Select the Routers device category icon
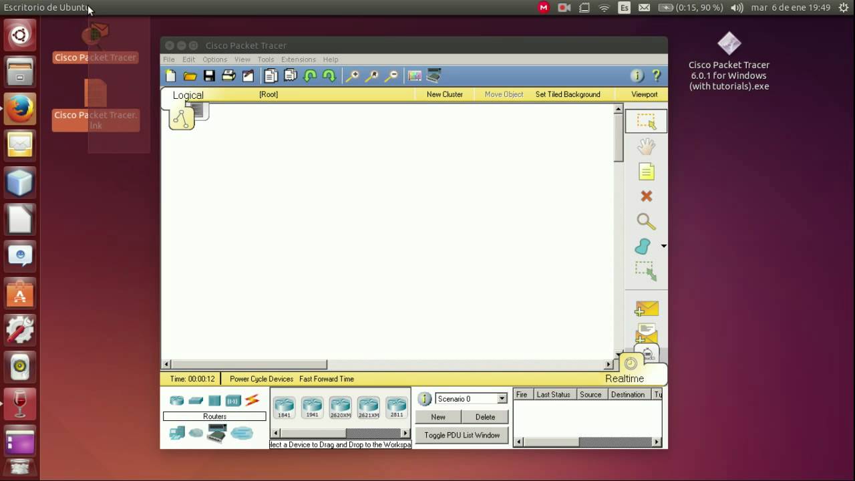 [176, 401]
